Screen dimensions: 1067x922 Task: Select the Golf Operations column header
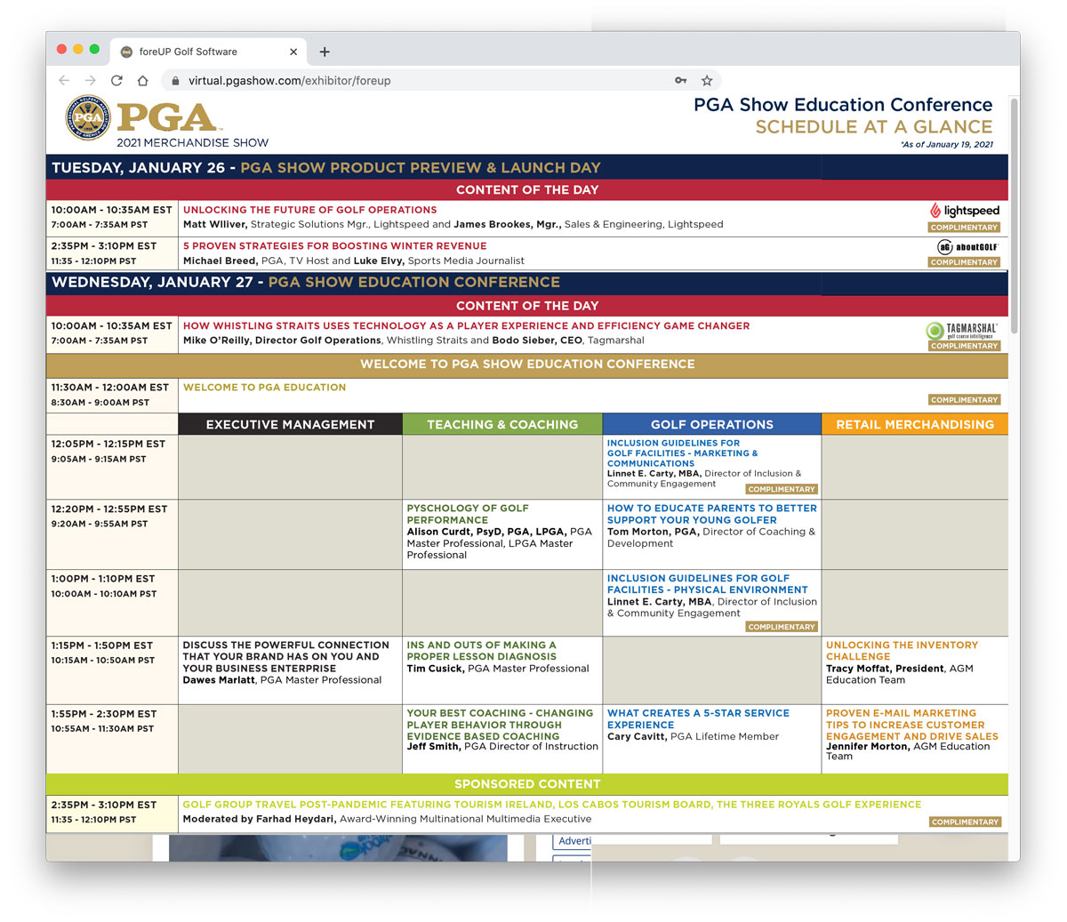click(x=712, y=424)
